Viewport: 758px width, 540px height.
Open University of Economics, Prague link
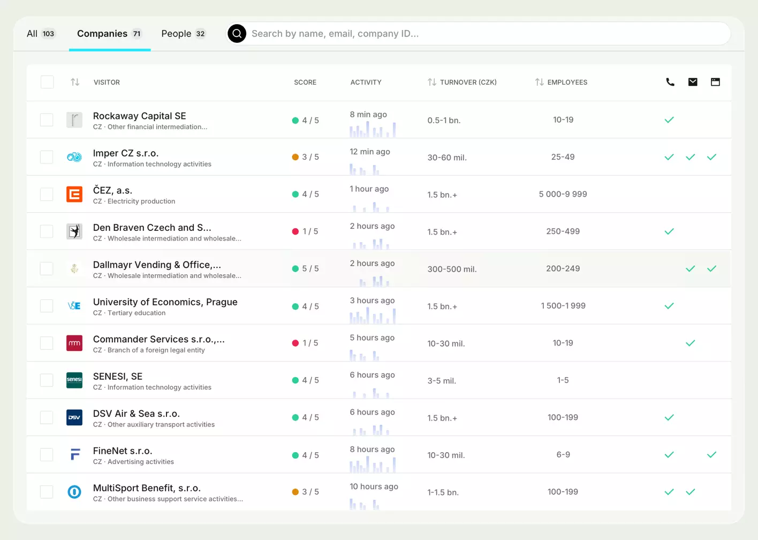[x=165, y=302]
